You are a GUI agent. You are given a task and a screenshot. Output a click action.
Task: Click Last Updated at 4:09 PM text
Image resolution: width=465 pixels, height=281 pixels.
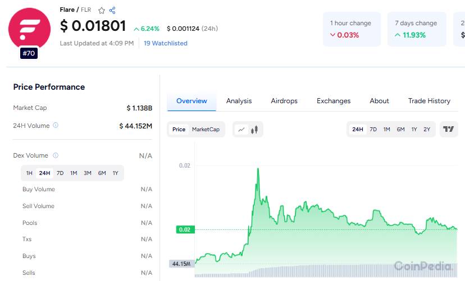97,43
